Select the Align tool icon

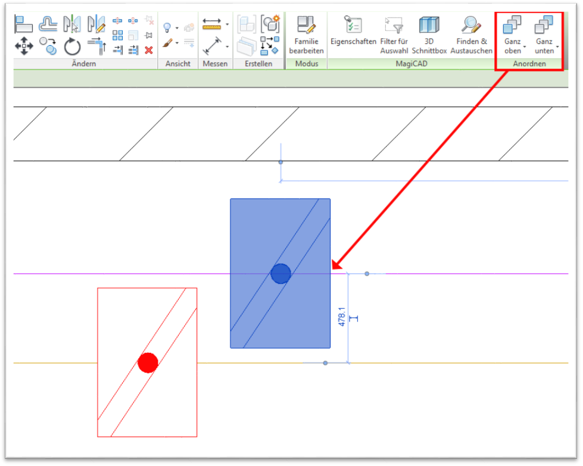[x=24, y=24]
